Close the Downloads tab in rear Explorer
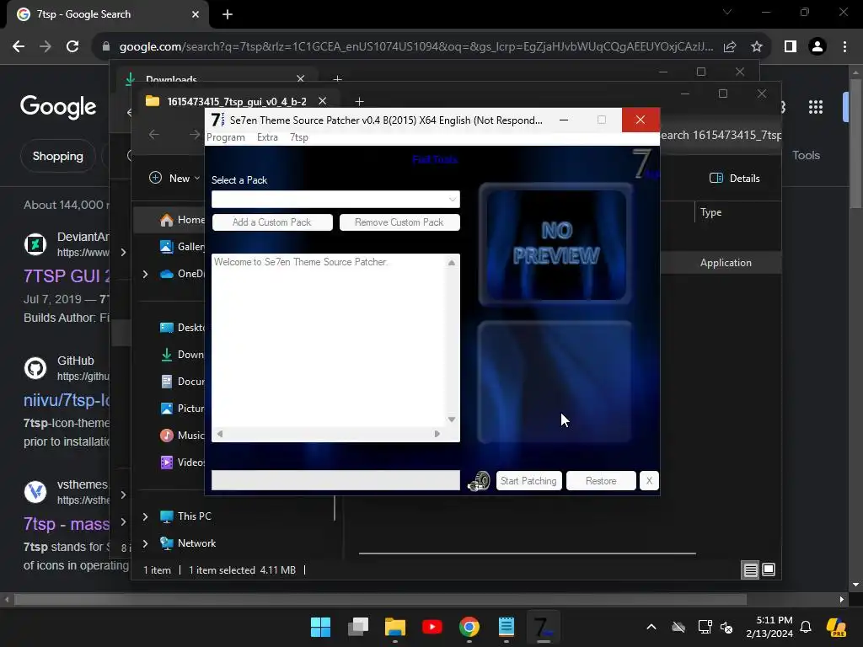Screen dimensions: 863x647 pos(301,79)
